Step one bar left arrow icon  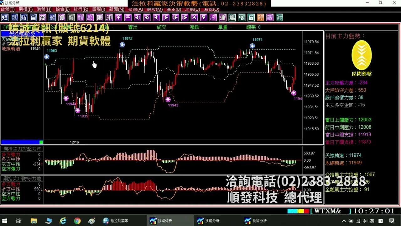coord(156,17)
